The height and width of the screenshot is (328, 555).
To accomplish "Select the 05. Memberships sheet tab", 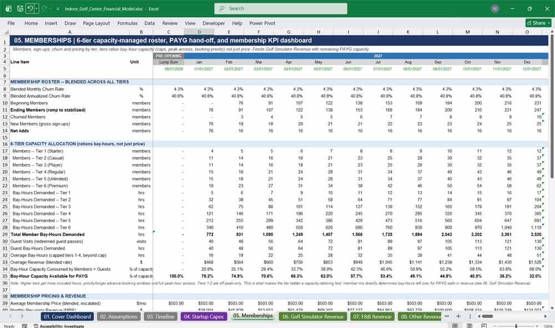I will point(253,316).
